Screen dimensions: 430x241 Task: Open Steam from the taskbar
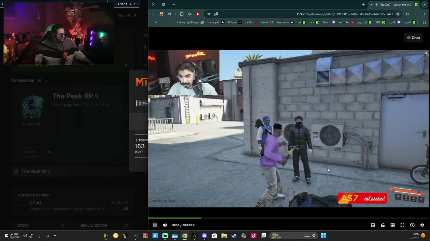pos(234,236)
